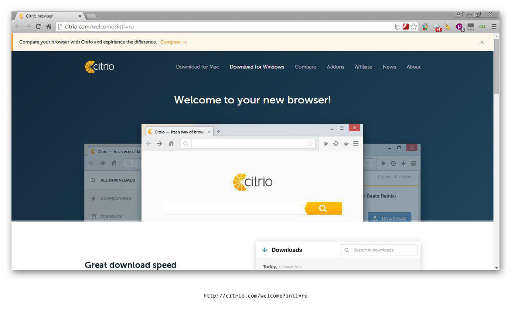Bookmark this page with the star icon
The height and width of the screenshot is (310, 511).
click(414, 27)
